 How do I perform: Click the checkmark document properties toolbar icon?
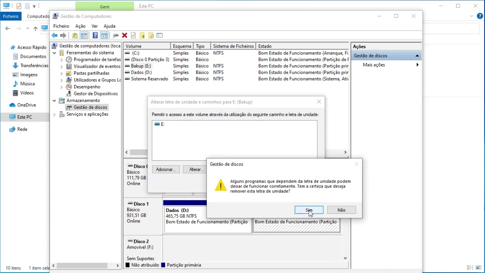click(133, 35)
